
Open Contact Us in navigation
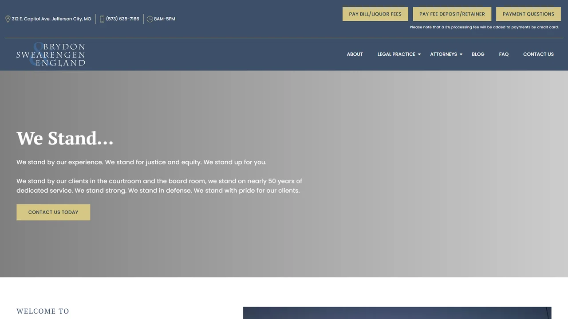(x=538, y=54)
